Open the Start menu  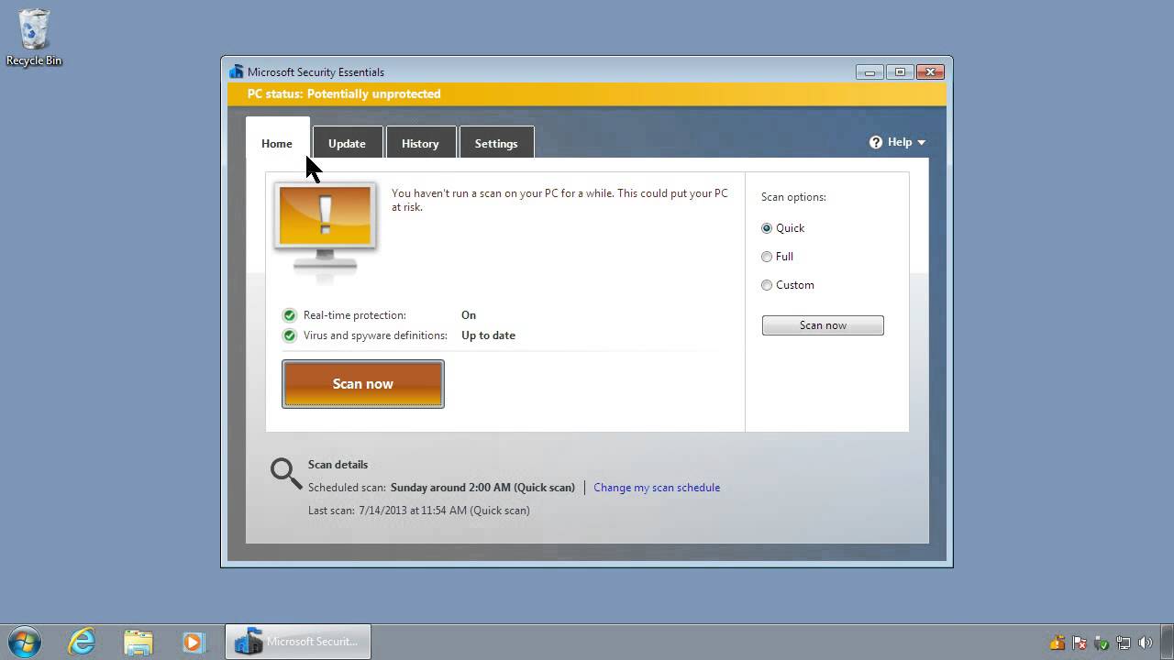(25, 642)
